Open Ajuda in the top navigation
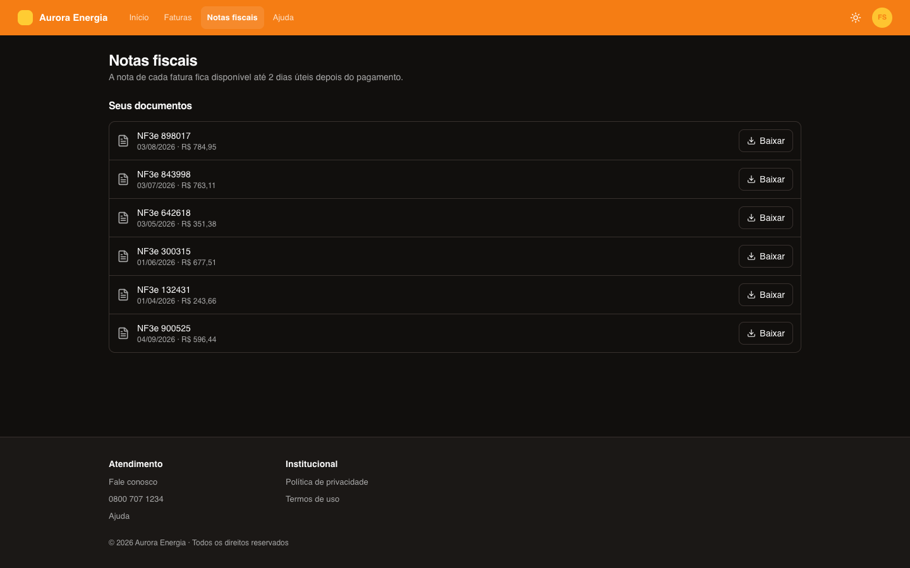The height and width of the screenshot is (568, 910). [x=283, y=18]
